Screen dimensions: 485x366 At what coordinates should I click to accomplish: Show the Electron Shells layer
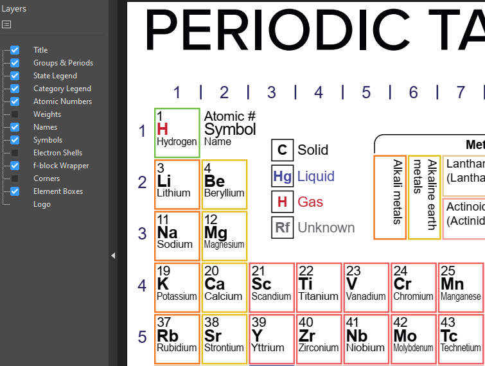[x=15, y=153]
